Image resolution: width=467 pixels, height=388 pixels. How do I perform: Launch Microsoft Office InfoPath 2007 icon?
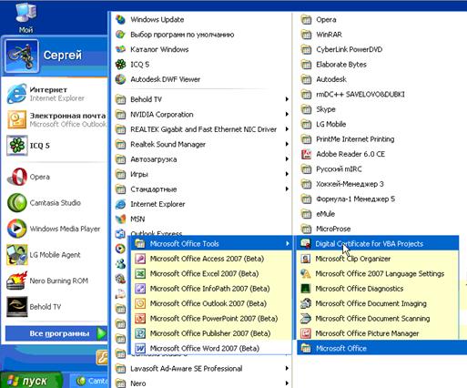click(x=140, y=289)
